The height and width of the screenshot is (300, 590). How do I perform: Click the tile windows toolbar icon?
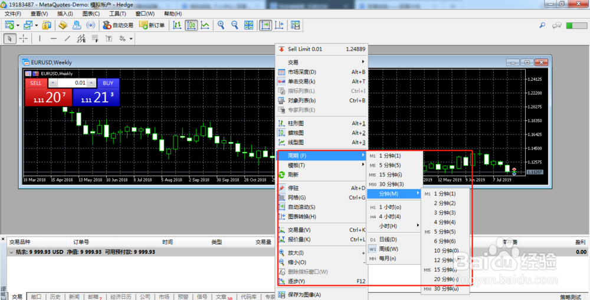(x=249, y=25)
